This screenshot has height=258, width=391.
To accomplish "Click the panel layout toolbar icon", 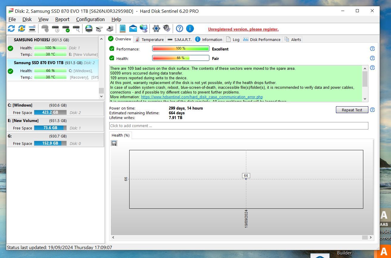I will (32, 29).
